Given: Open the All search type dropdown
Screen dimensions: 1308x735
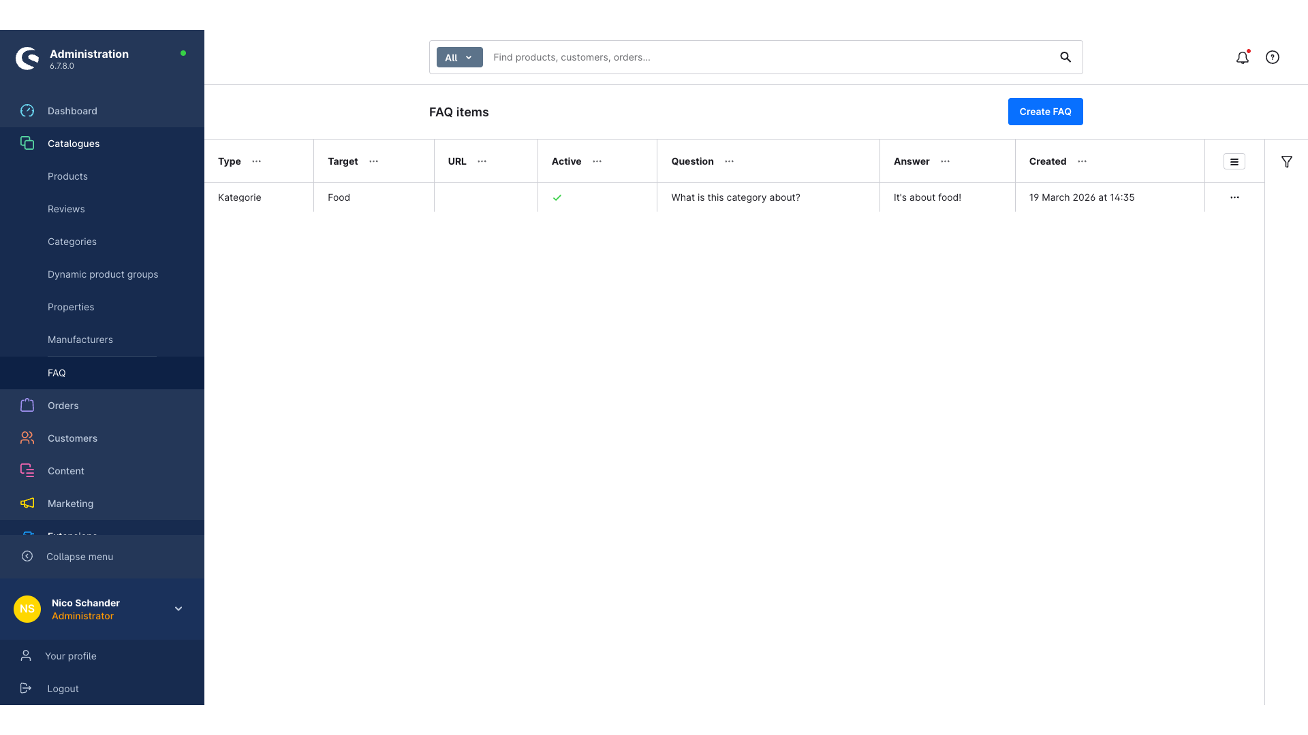Looking at the screenshot, I should [459, 57].
